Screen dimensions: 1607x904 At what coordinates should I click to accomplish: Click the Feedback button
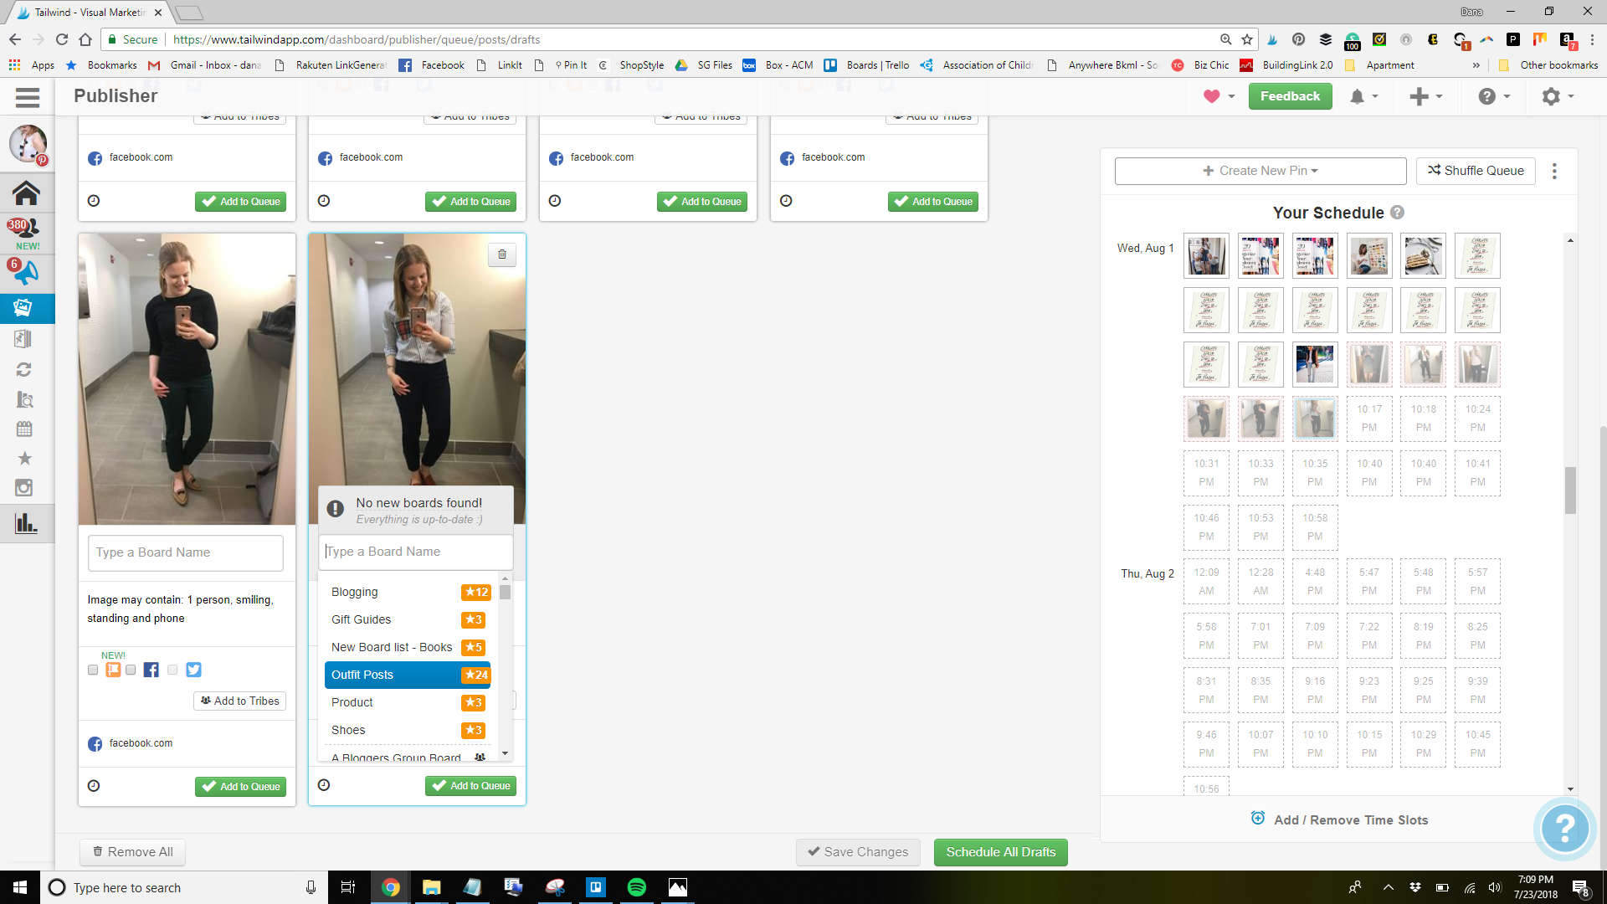(1290, 96)
